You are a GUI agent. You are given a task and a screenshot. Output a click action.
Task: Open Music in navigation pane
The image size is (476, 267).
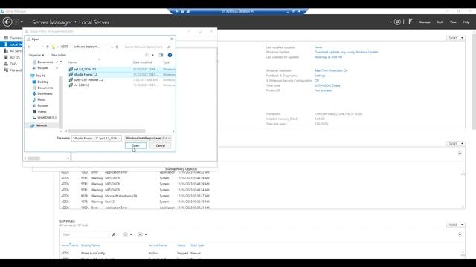(42, 99)
